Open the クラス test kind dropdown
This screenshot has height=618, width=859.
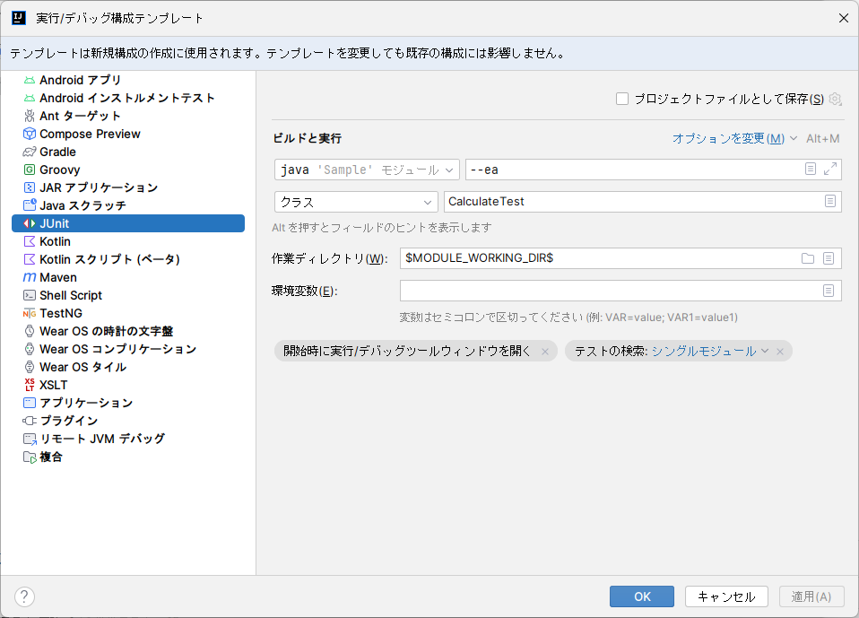tap(356, 202)
